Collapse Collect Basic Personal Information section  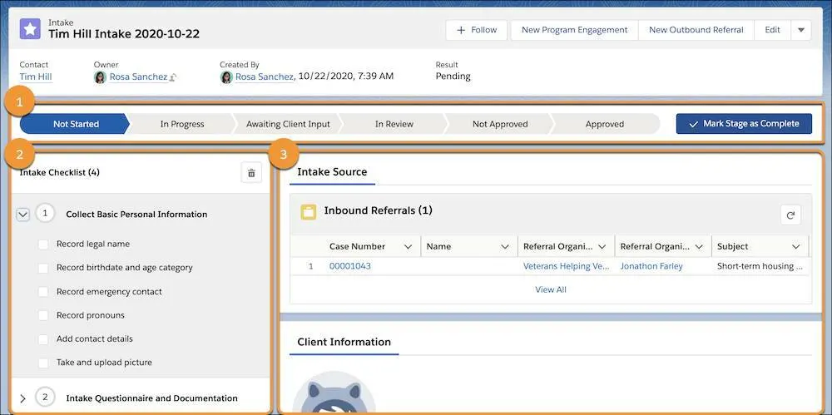click(22, 215)
